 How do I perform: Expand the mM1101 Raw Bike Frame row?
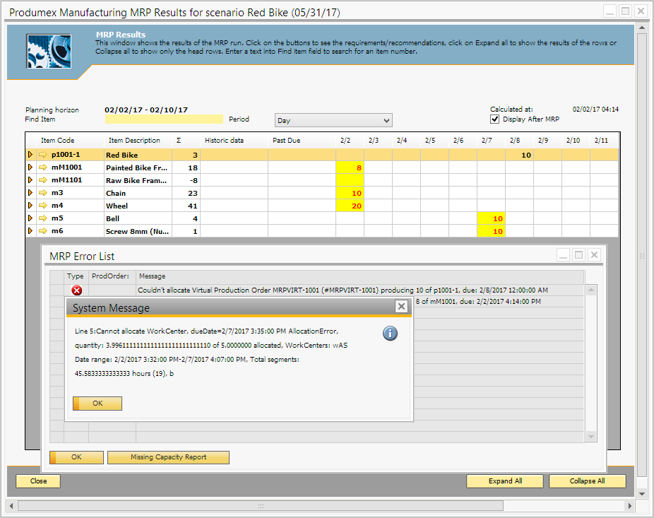click(30, 180)
